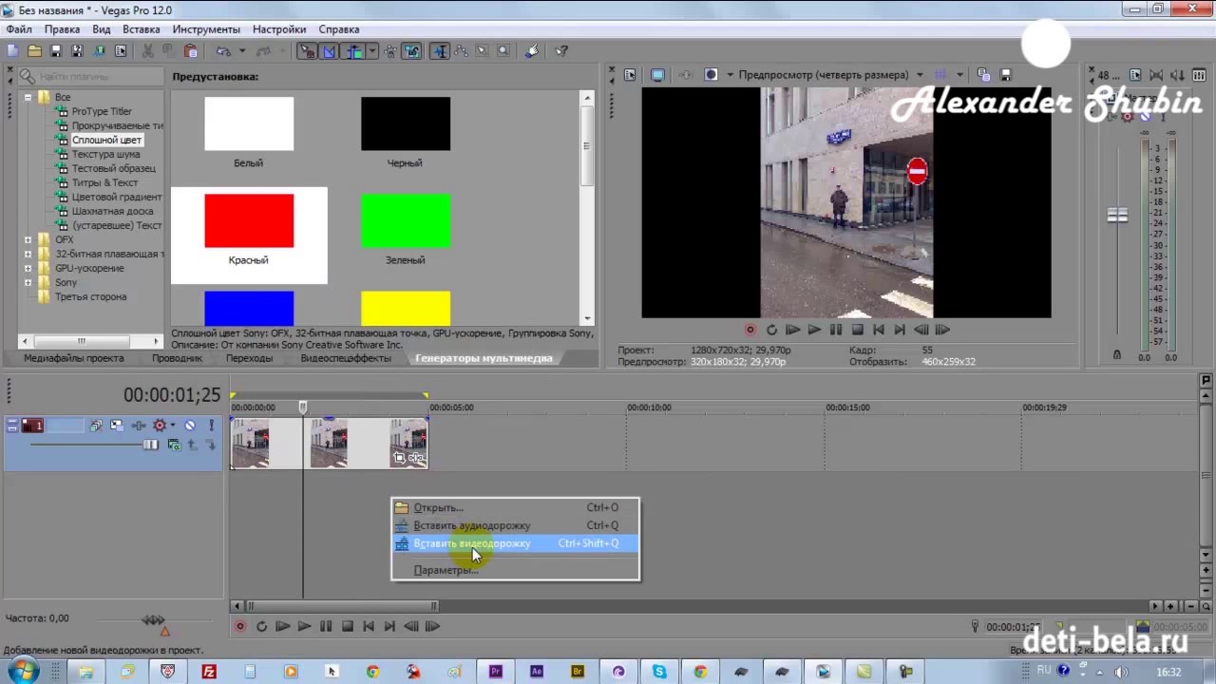The width and height of the screenshot is (1216, 684).
Task: Open preview quality dropdown (четверть размера)
Action: [x=920, y=74]
